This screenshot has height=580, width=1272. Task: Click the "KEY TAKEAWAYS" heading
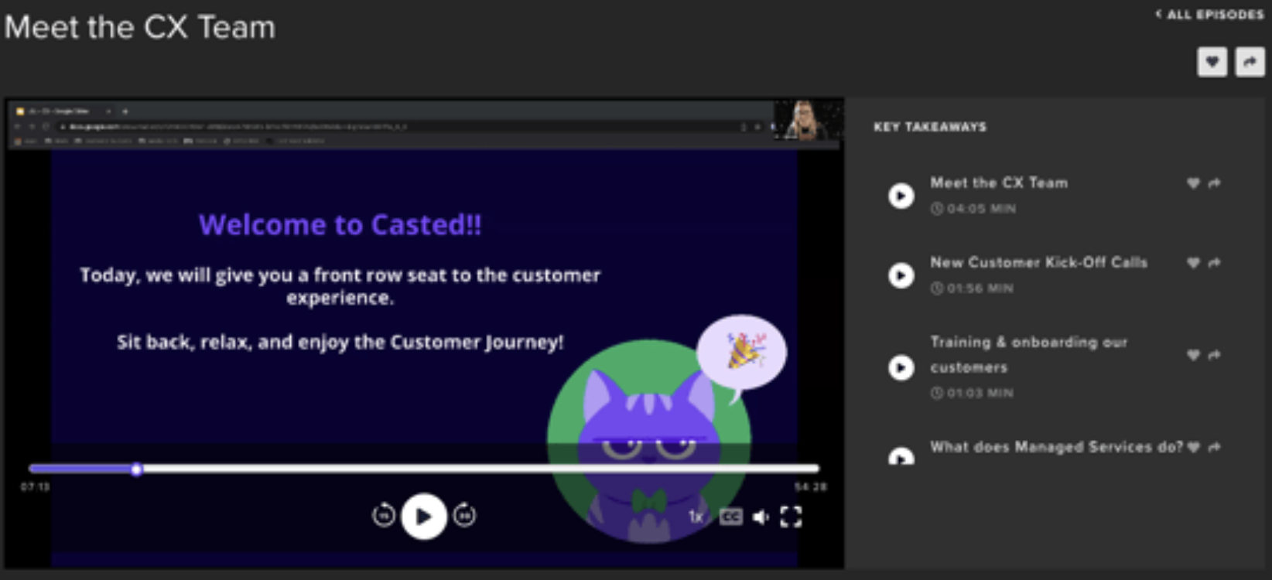click(930, 127)
